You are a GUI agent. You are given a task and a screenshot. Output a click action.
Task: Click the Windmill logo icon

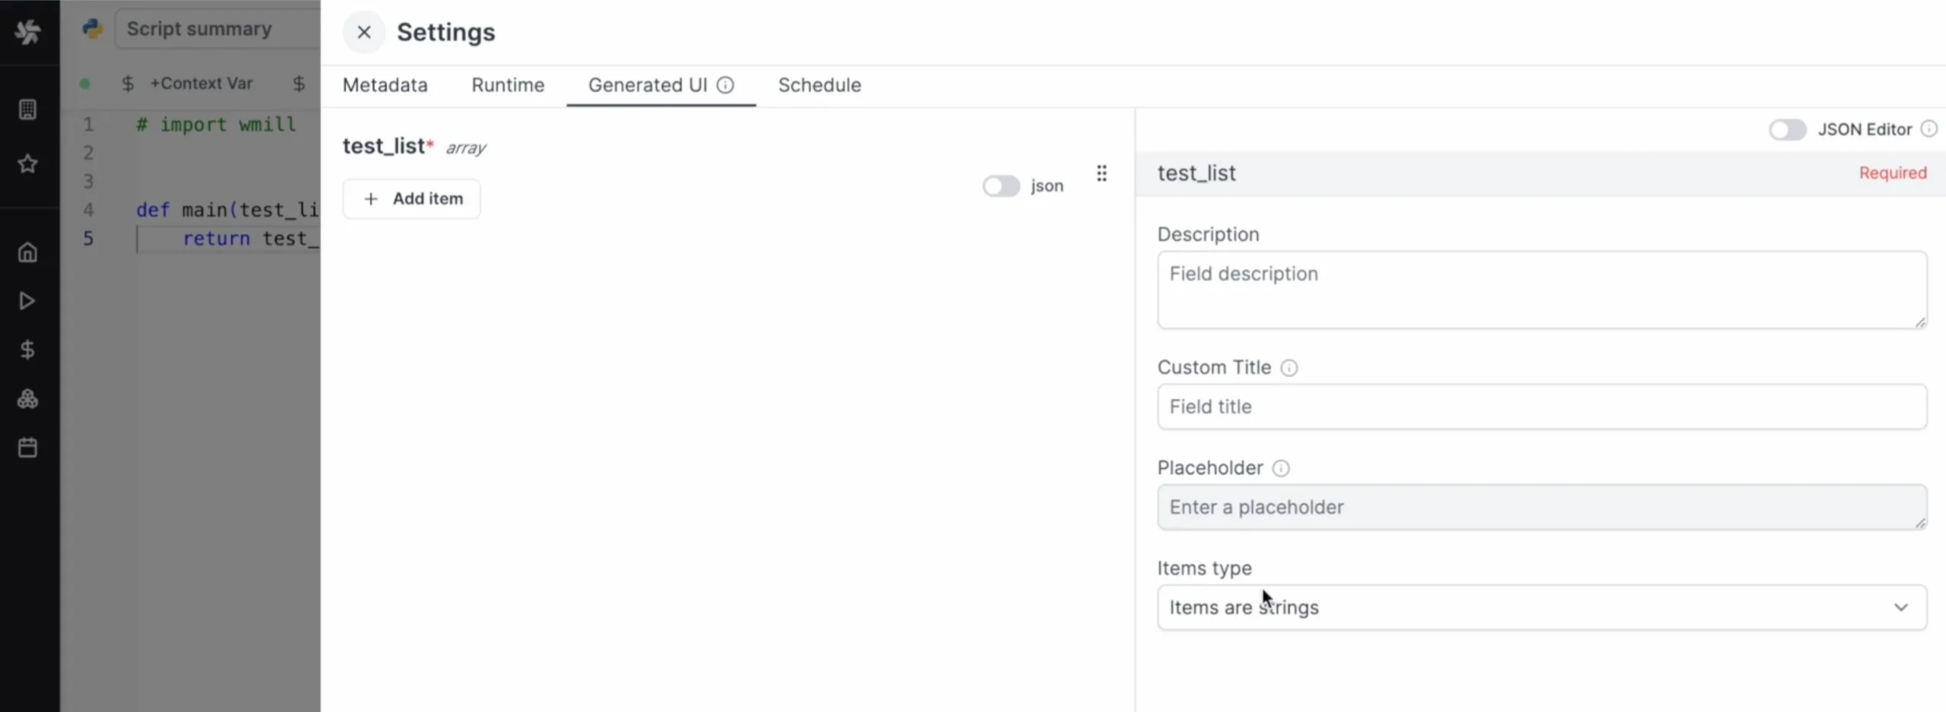28,32
